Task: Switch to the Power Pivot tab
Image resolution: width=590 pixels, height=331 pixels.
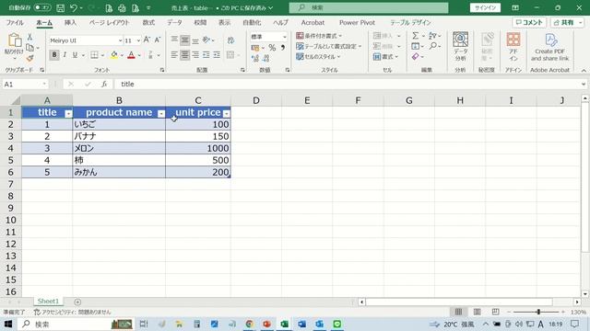Action: coord(357,22)
